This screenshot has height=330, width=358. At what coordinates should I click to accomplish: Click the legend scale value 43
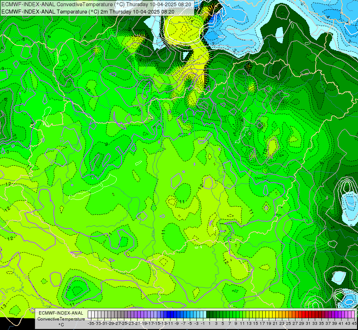point(347,323)
